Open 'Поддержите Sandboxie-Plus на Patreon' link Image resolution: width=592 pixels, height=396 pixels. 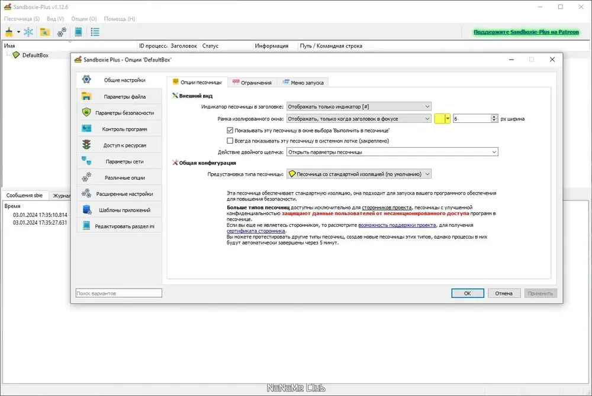pyautogui.click(x=526, y=32)
